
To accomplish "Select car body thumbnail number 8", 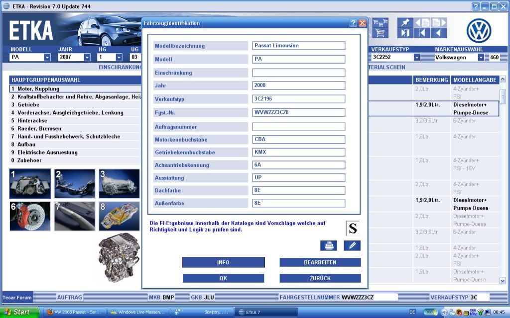I will pos(119,216).
